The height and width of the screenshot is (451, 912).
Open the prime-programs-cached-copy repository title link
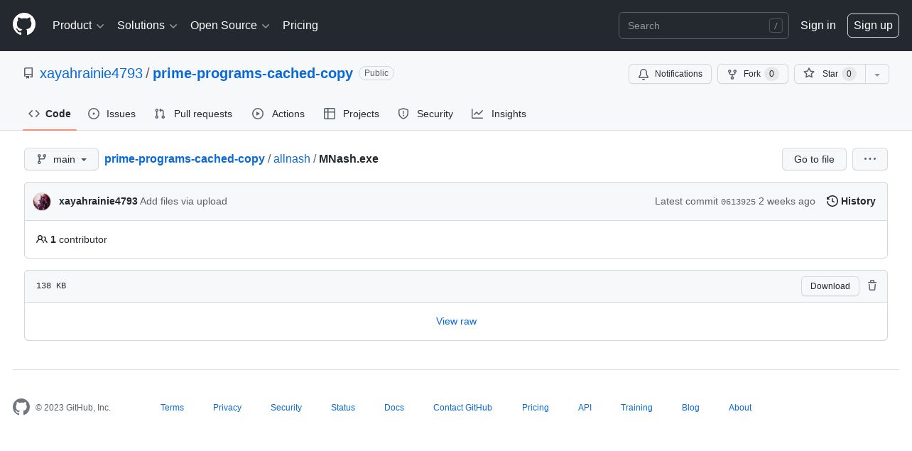(x=253, y=73)
